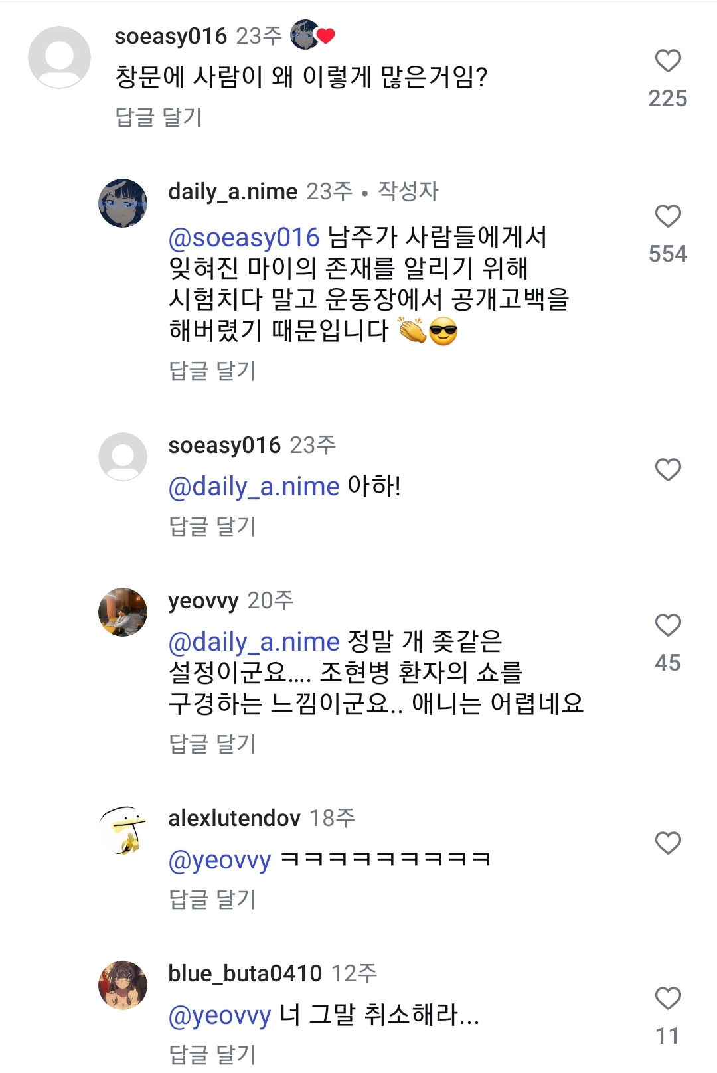
Task: Tap heart on blue_buta0410's comment
Action: (x=668, y=999)
